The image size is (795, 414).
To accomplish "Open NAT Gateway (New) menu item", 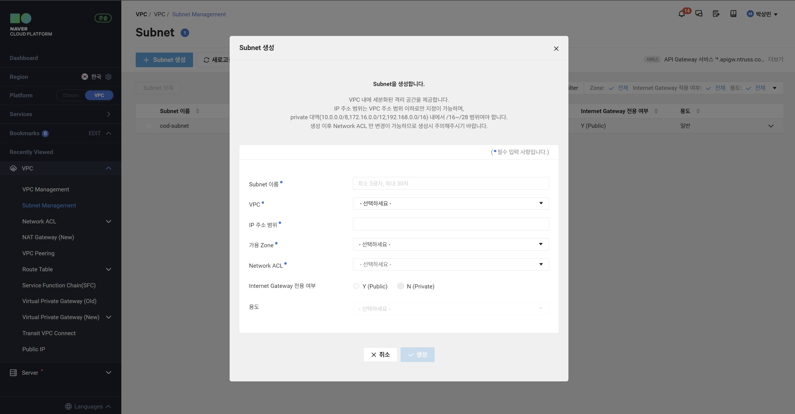I will (48, 237).
